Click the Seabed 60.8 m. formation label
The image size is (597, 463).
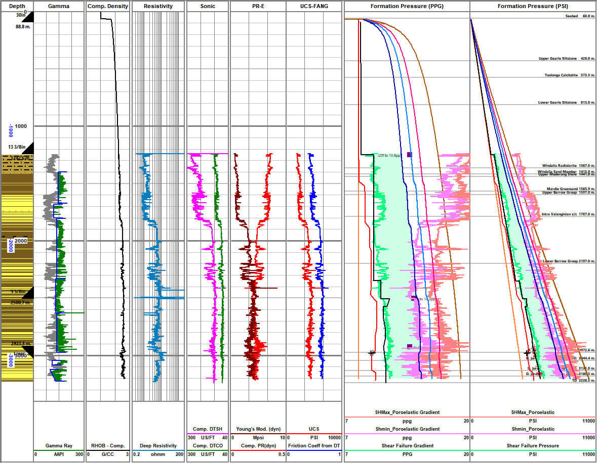click(579, 16)
